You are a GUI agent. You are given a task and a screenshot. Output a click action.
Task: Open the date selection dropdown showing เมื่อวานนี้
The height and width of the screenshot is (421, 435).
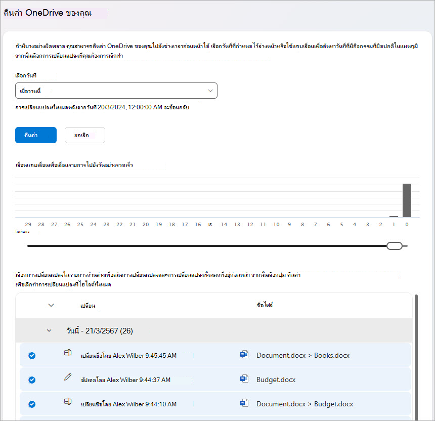point(116,91)
